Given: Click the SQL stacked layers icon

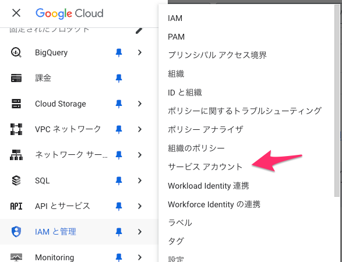Looking at the screenshot, I should pyautogui.click(x=16, y=180).
